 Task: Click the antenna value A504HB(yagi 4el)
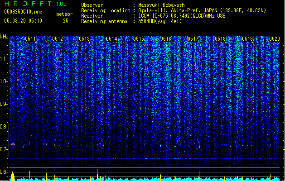point(160,21)
